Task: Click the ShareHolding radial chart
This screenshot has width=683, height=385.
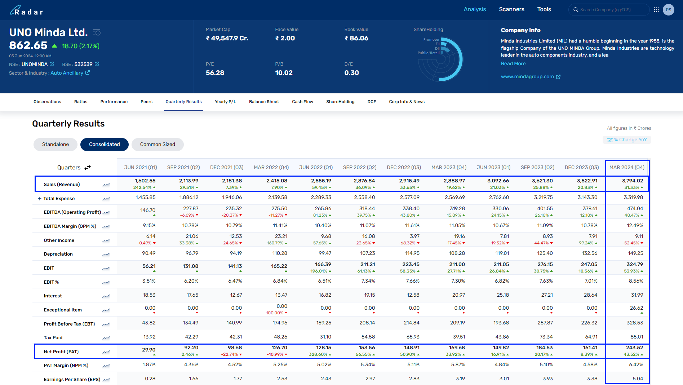Action: 440,59
